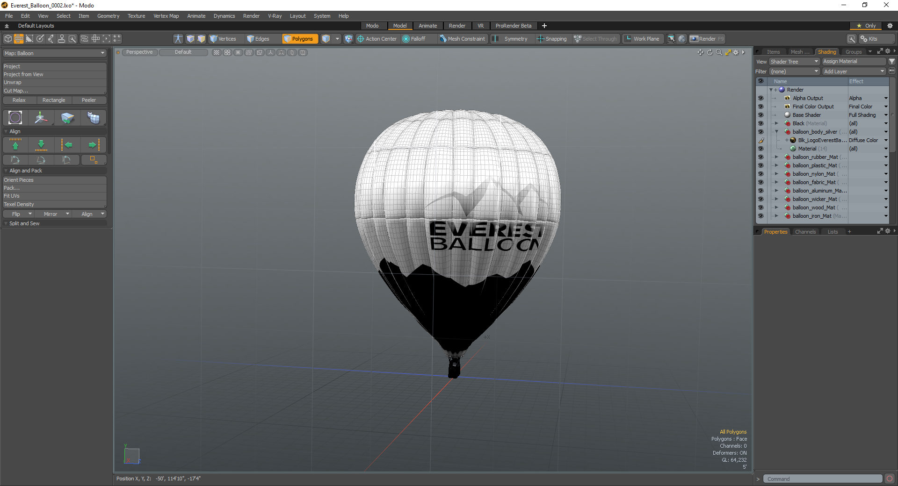Expand the Black material tree item

click(x=776, y=123)
